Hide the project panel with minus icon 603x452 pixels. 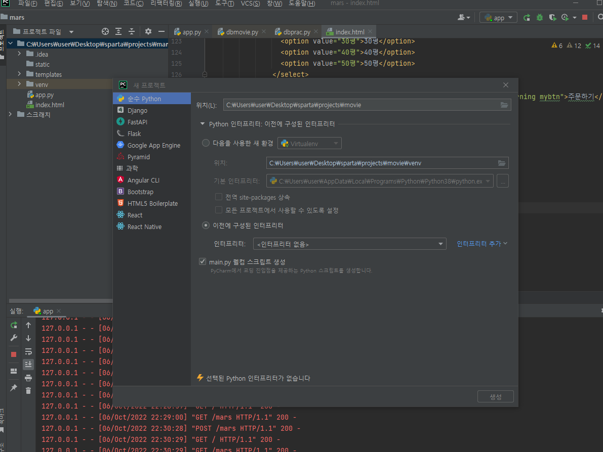tap(162, 31)
